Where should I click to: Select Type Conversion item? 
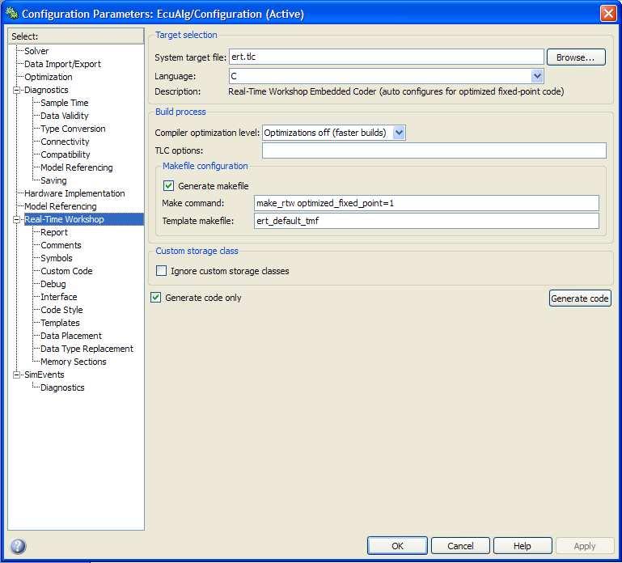(x=73, y=129)
